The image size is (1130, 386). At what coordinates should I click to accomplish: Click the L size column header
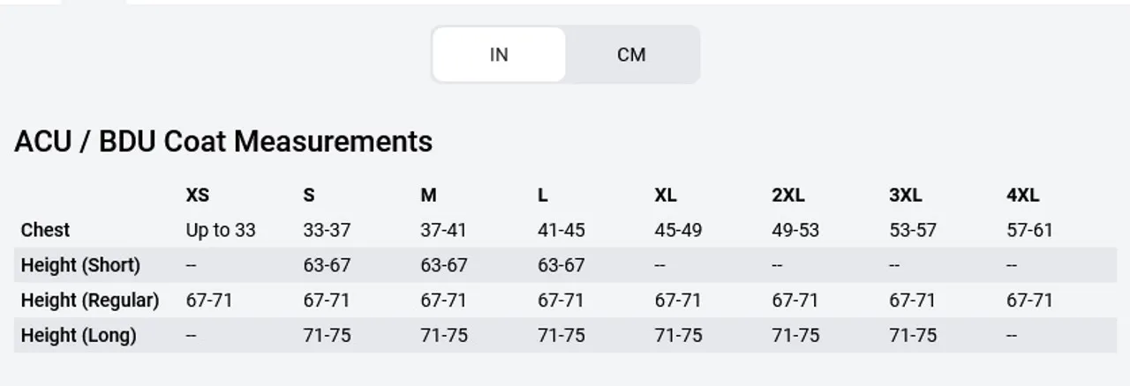(x=542, y=195)
